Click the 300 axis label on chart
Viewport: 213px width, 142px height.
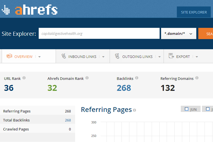[x=94, y=122]
